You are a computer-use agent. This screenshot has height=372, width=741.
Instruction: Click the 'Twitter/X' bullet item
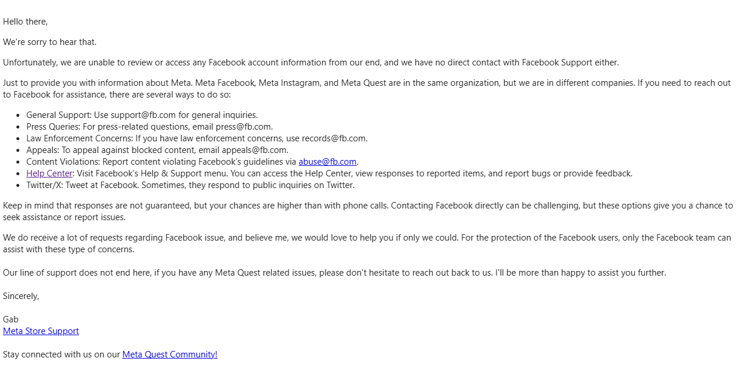tap(190, 185)
